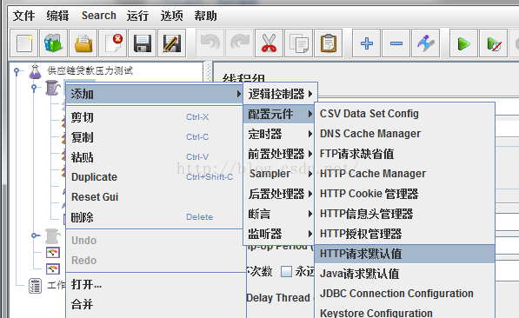
Task: Choose 打开... in the context menu
Action: (x=156, y=284)
